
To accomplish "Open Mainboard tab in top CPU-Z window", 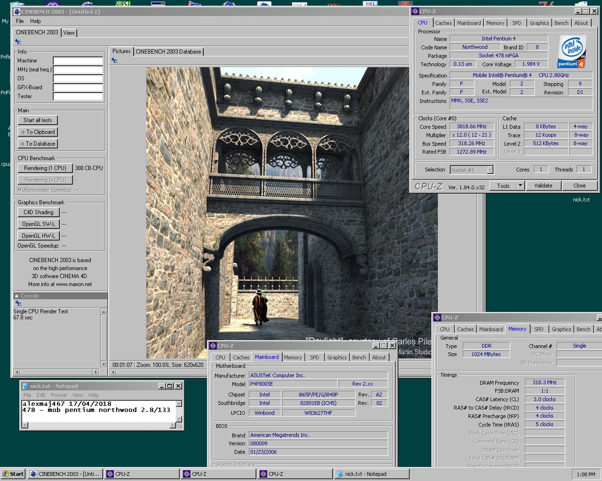I will 469,23.
